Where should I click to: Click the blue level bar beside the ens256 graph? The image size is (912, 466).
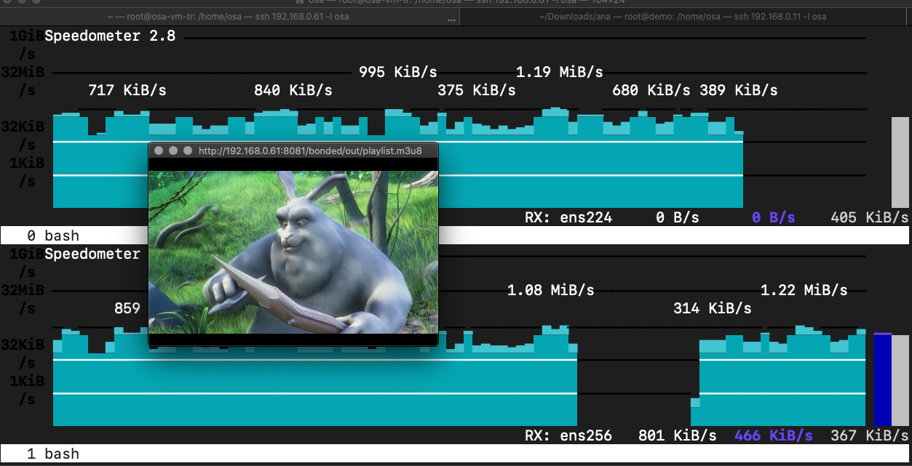[x=882, y=379]
